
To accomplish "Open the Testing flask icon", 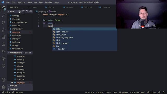I will coord(3,44).
